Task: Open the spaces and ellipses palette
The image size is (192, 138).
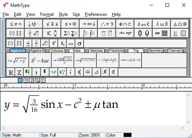Action: point(34,24)
